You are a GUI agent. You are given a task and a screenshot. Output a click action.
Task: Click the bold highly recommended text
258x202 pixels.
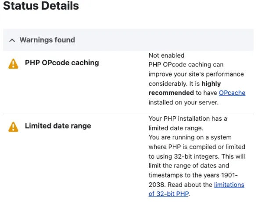[185, 88]
